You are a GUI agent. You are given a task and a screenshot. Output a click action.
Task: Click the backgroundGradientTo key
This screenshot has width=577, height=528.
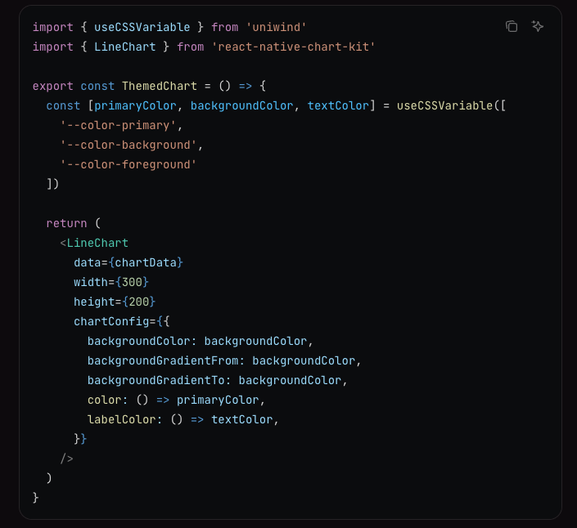[x=156, y=380]
